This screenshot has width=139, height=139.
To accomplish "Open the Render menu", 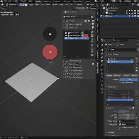I will pos(16,1).
